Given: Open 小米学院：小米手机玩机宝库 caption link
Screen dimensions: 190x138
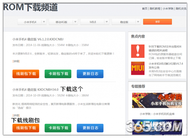Looking at the screenshot, I should coord(157,114).
